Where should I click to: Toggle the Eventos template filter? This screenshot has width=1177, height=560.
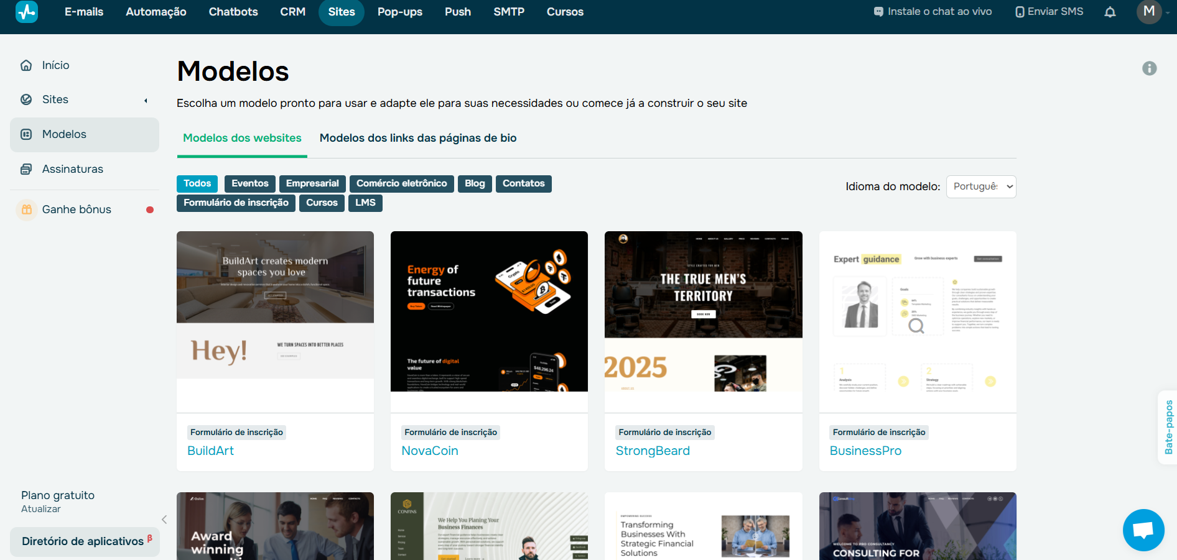pyautogui.click(x=249, y=183)
